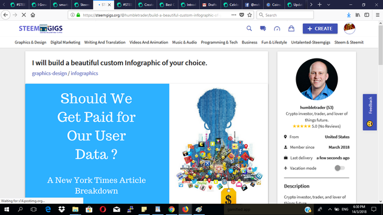Image resolution: width=383 pixels, height=215 pixels.
Task: Open the site search magnifier icon
Action: click(249, 29)
